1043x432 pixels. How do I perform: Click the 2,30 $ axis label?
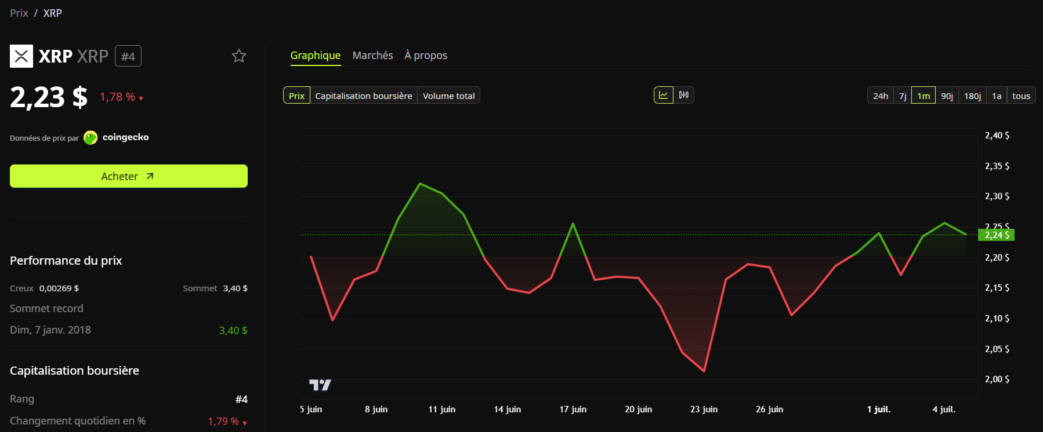(x=997, y=196)
